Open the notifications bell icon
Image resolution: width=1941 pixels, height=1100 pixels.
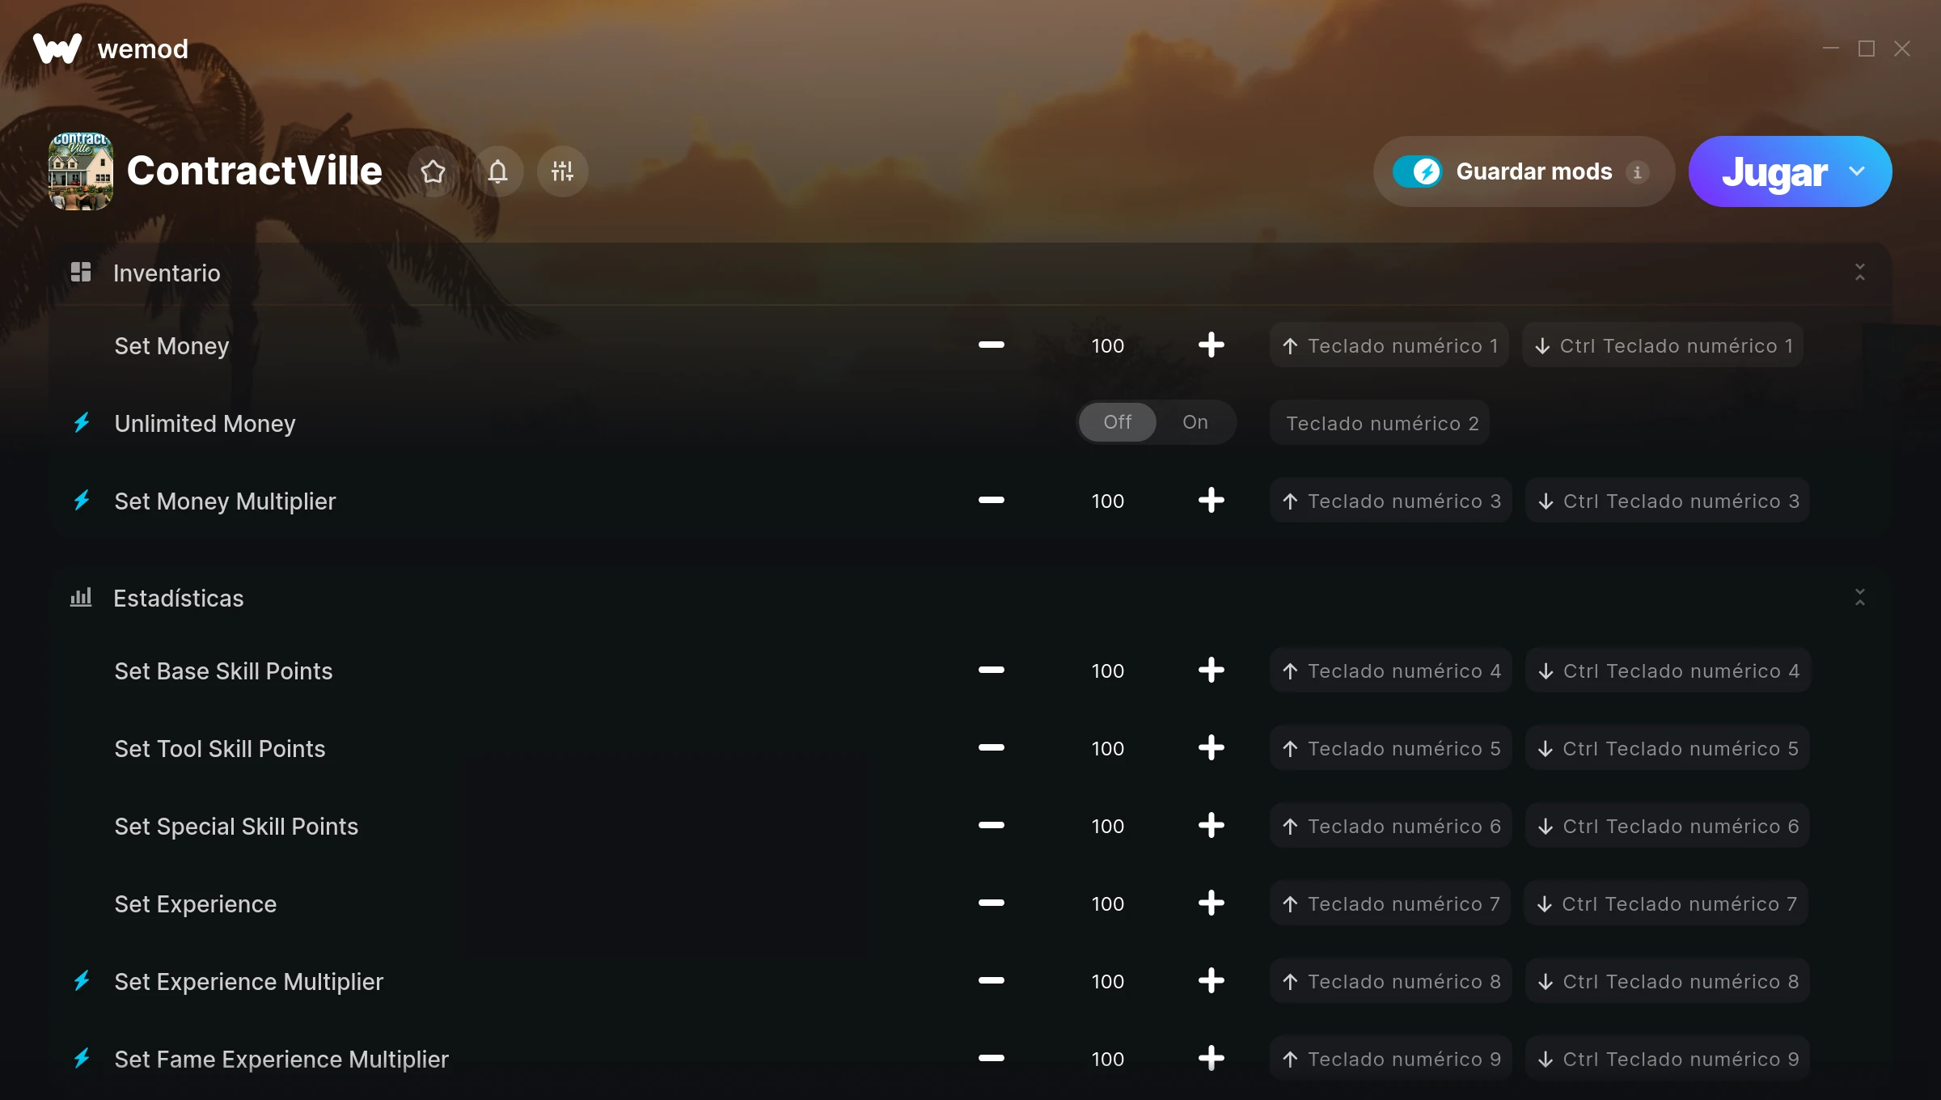tap(498, 171)
